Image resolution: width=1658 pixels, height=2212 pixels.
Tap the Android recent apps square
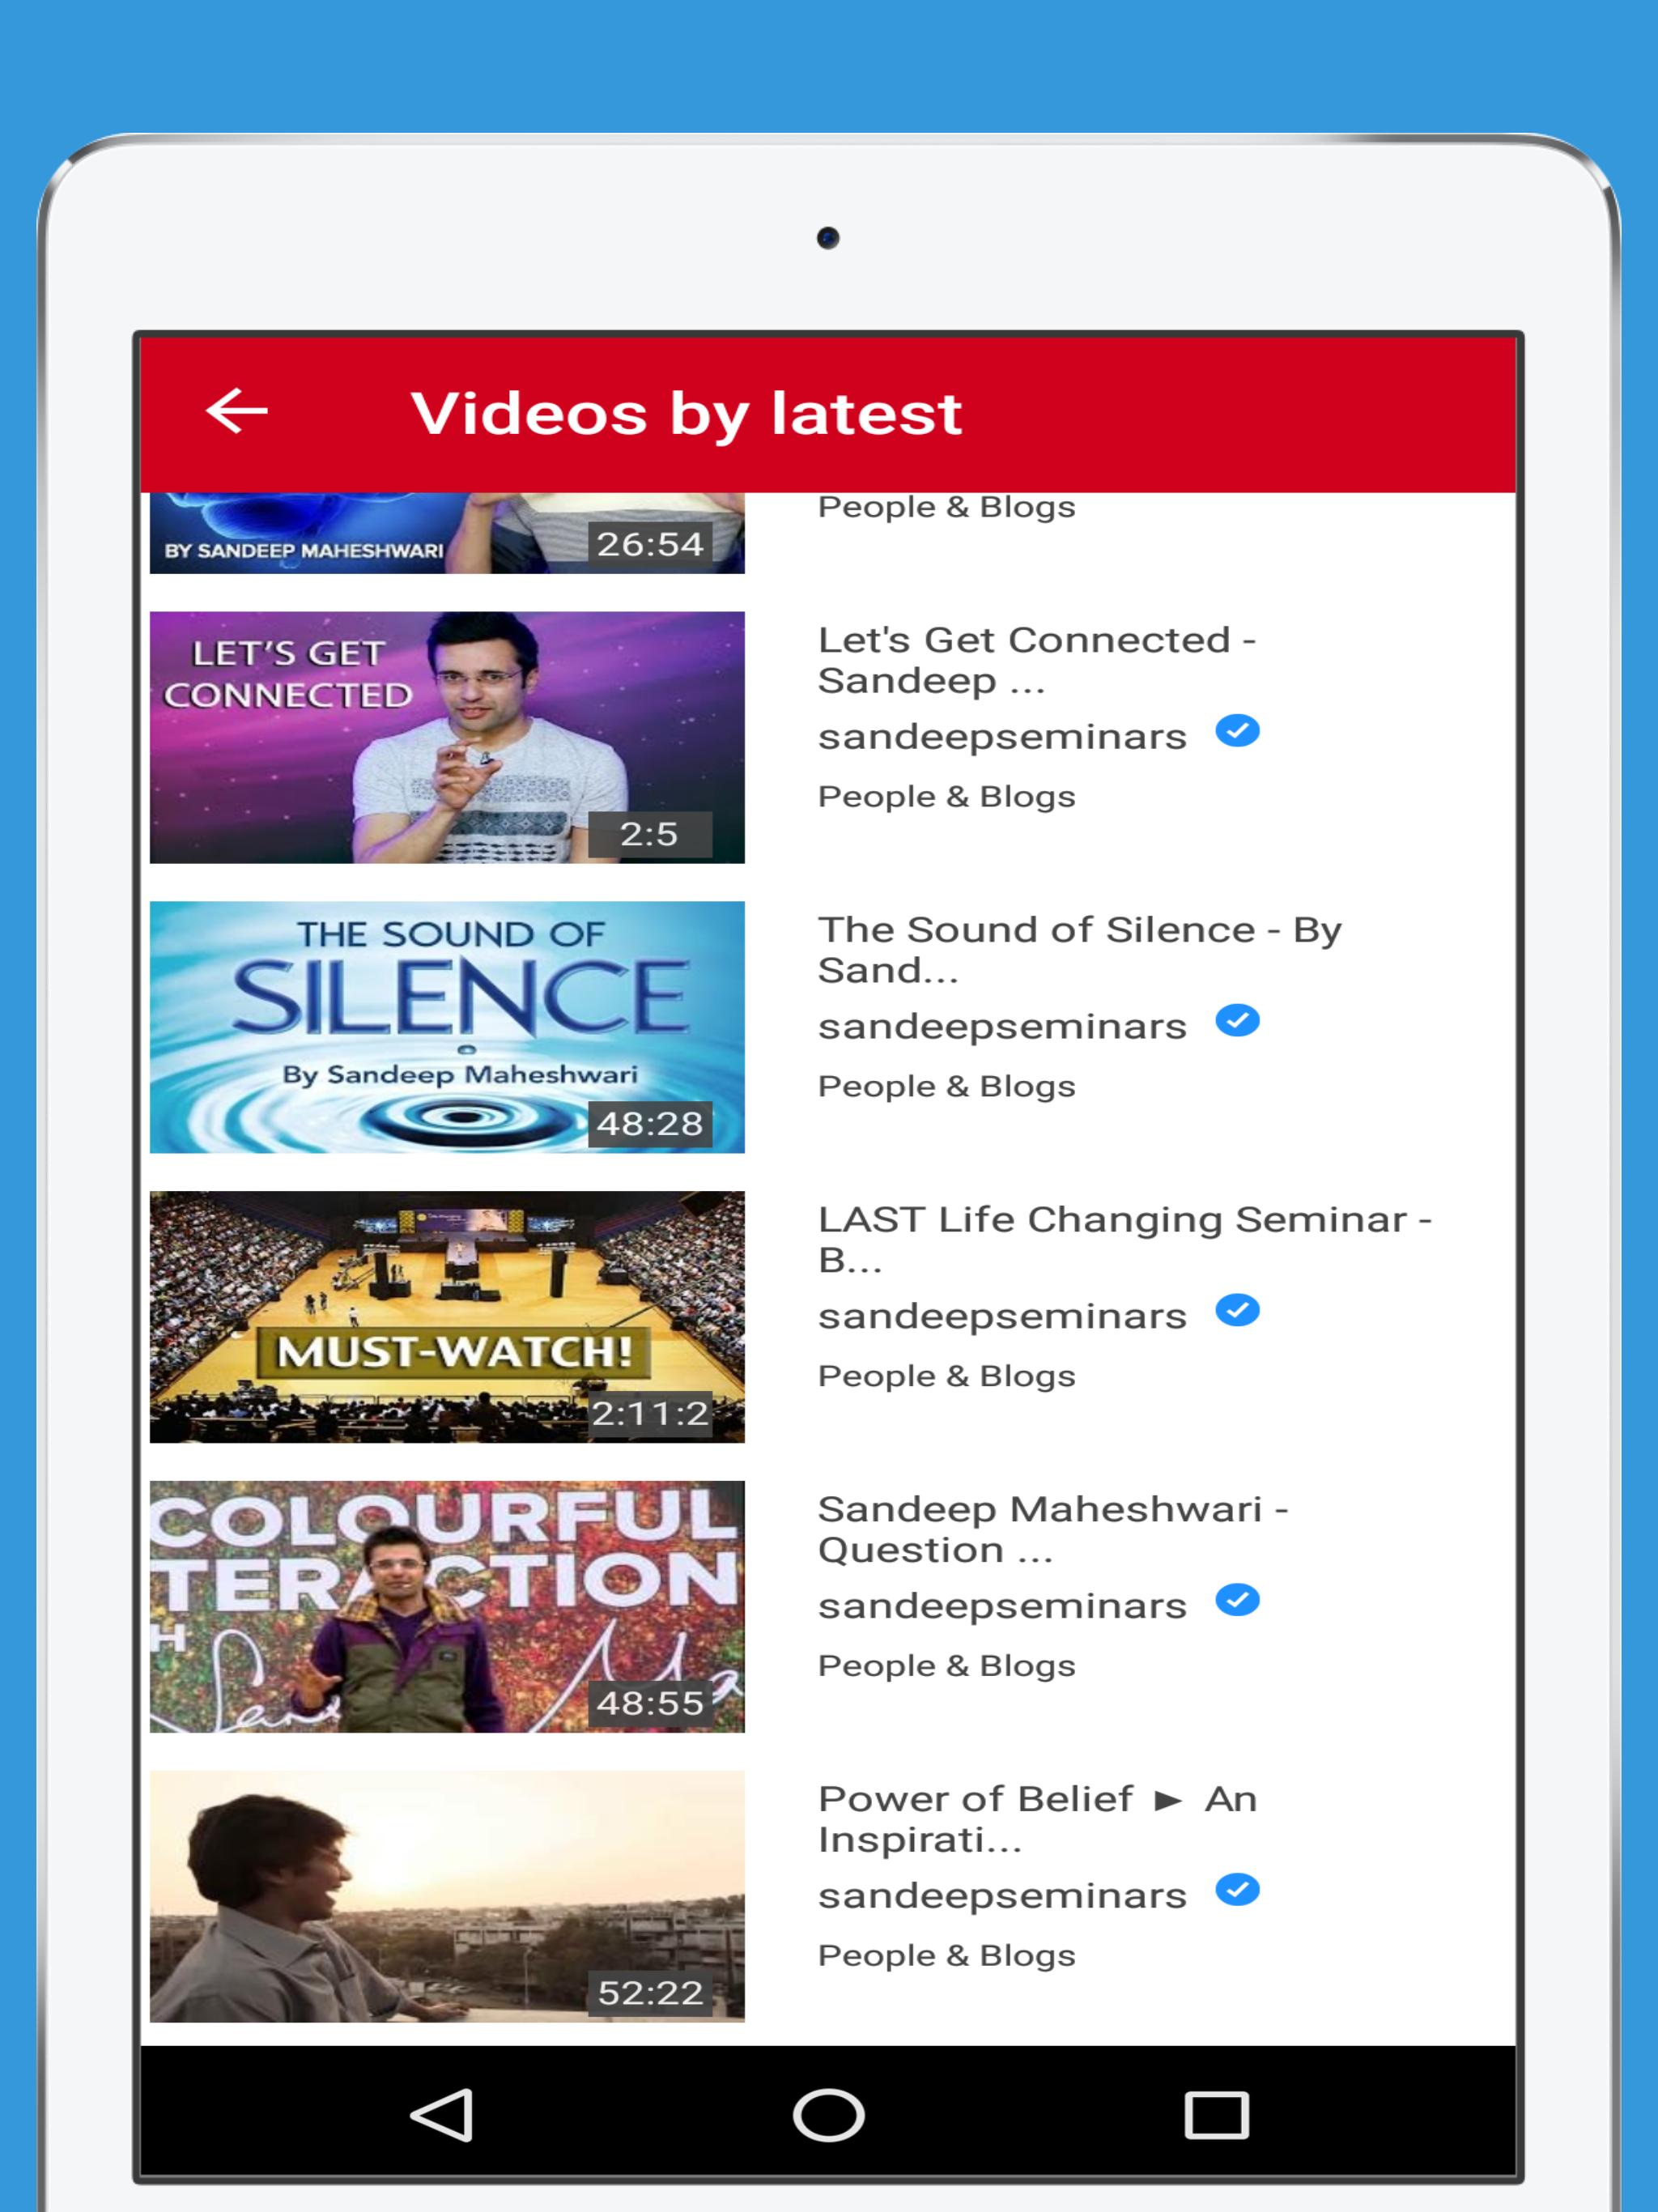[1216, 2115]
